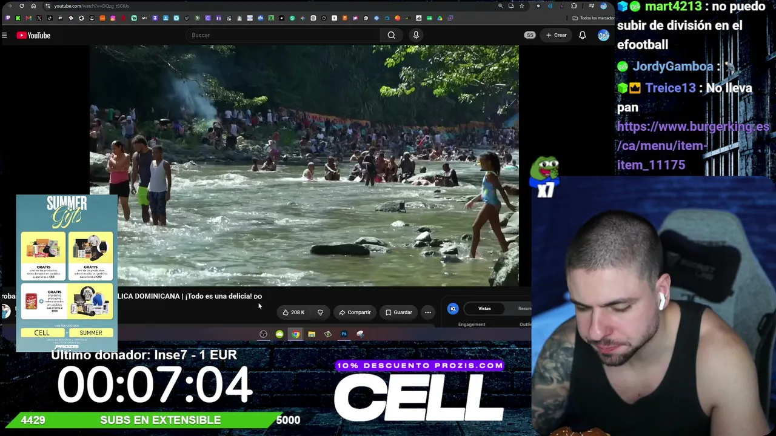Open the browser home page button
The width and height of the screenshot is (776, 436).
[x=33, y=6]
